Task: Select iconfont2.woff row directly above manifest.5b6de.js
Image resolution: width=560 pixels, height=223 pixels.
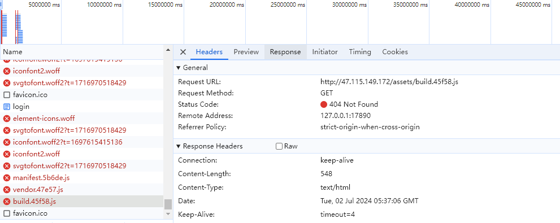Action: tap(82, 154)
